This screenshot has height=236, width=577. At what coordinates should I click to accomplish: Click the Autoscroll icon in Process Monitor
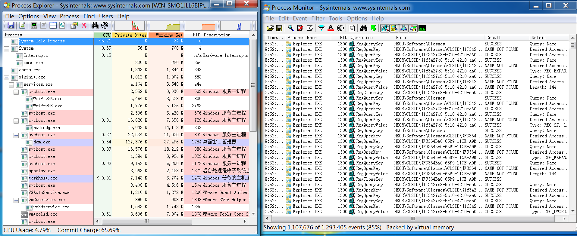click(300, 28)
